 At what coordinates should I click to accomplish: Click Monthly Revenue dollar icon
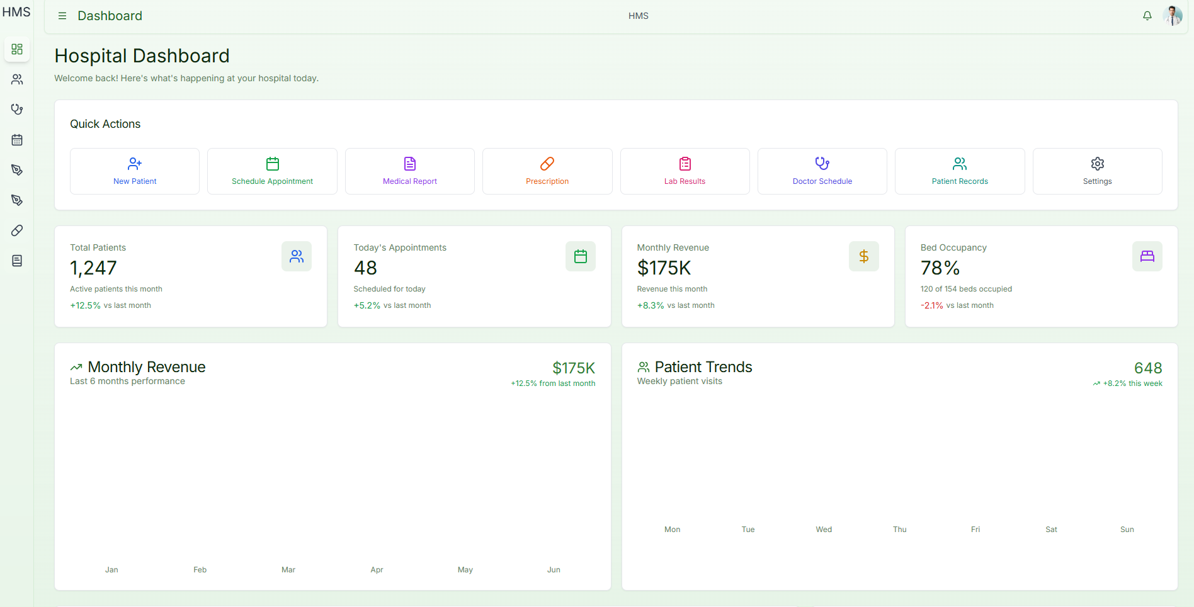coord(864,256)
